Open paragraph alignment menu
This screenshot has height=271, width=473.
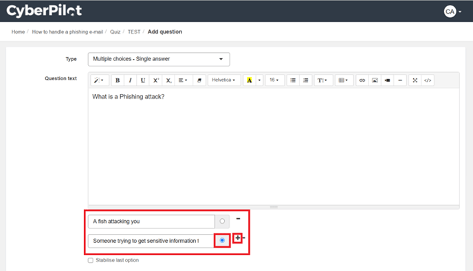coord(183,80)
